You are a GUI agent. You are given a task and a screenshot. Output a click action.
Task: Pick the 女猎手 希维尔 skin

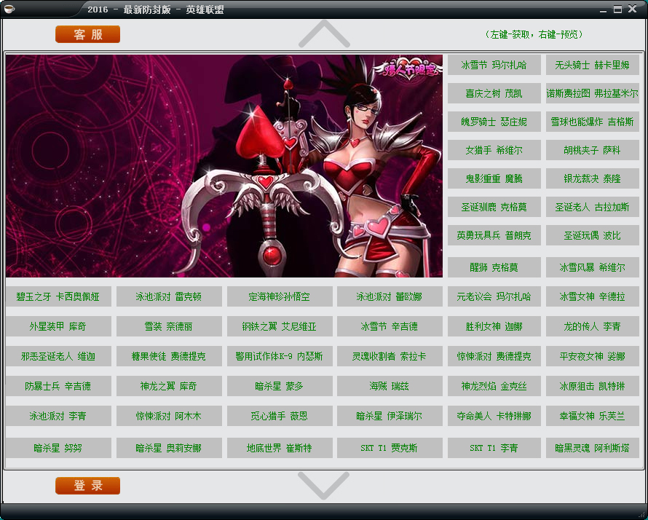pos(494,150)
